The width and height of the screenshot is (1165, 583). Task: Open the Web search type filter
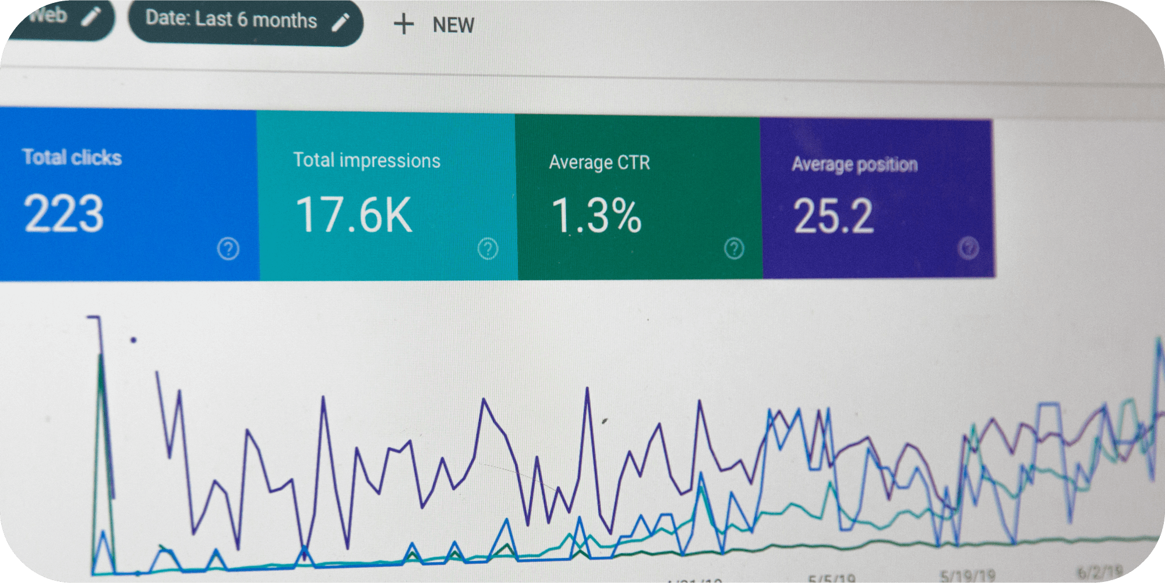(x=48, y=15)
